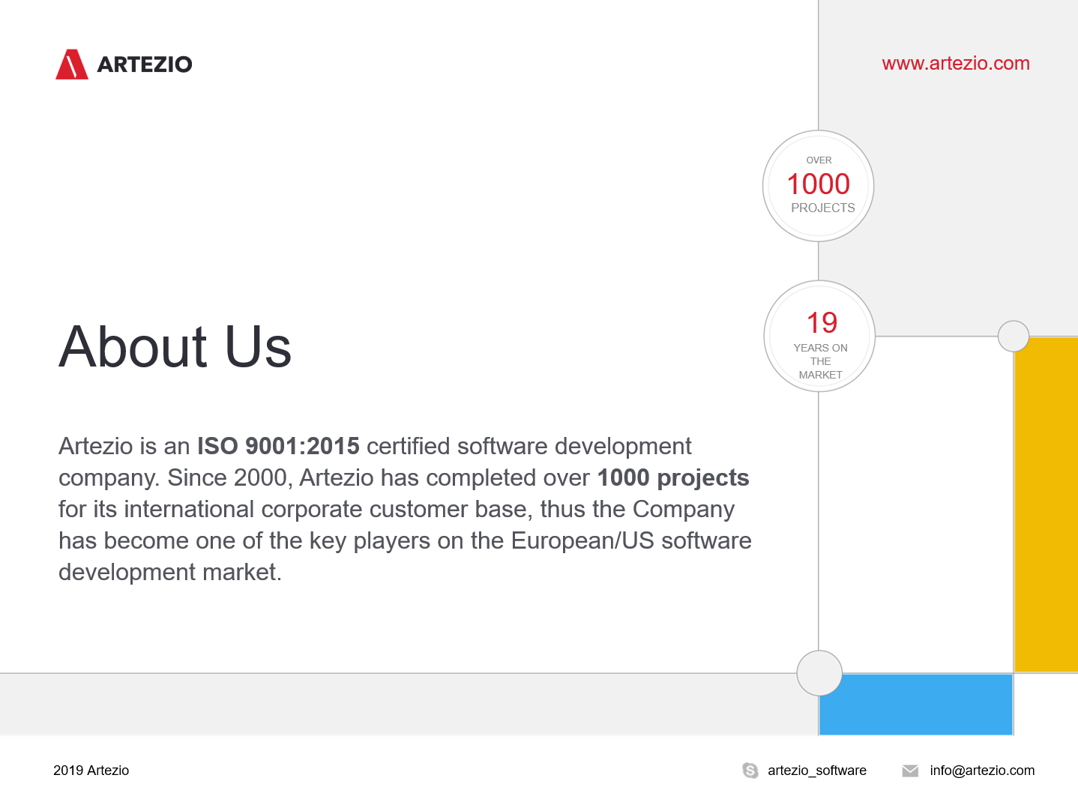This screenshot has width=1078, height=805.
Task: Click the bold '1000 projects' text
Action: tap(673, 477)
